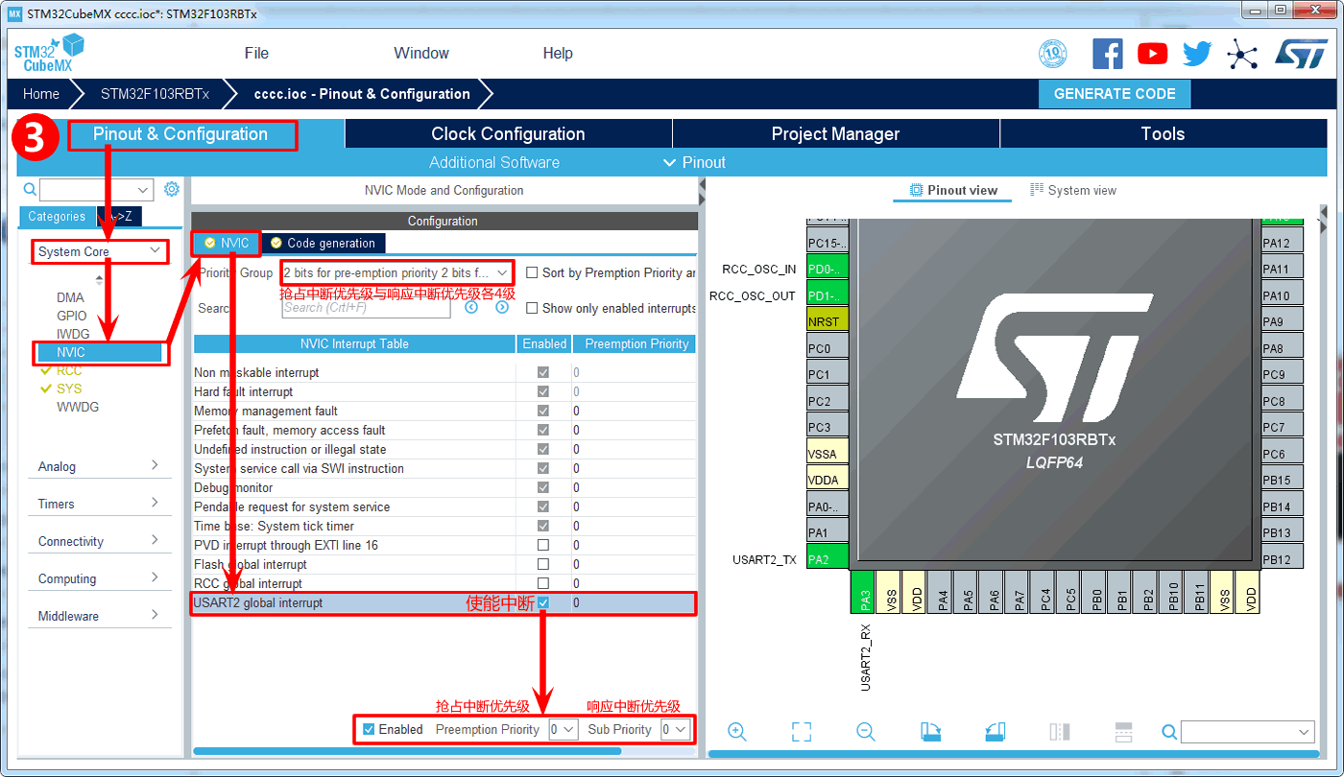
Task: Rotate the chip pinout clockwise
Action: tap(930, 732)
